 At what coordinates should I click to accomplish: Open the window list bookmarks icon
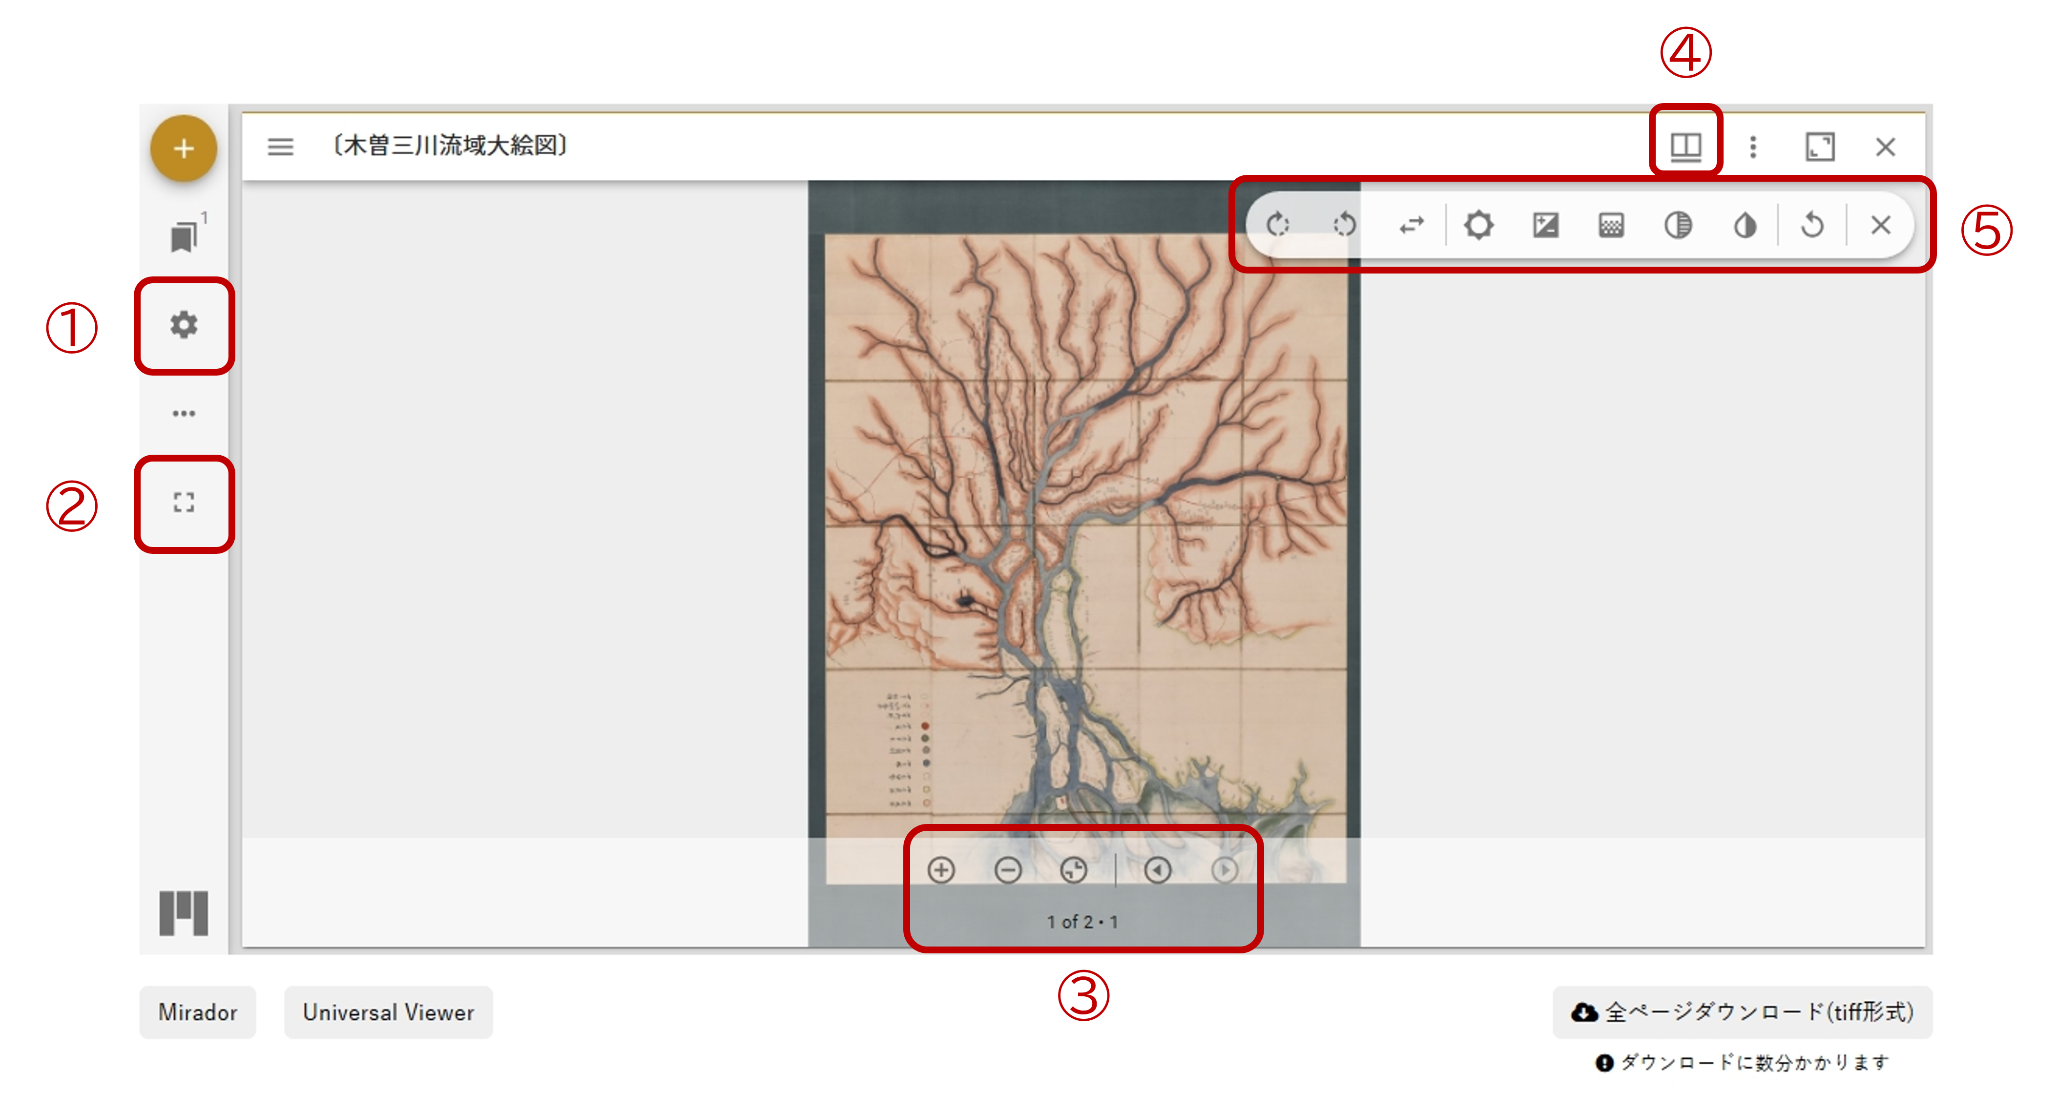(x=185, y=236)
